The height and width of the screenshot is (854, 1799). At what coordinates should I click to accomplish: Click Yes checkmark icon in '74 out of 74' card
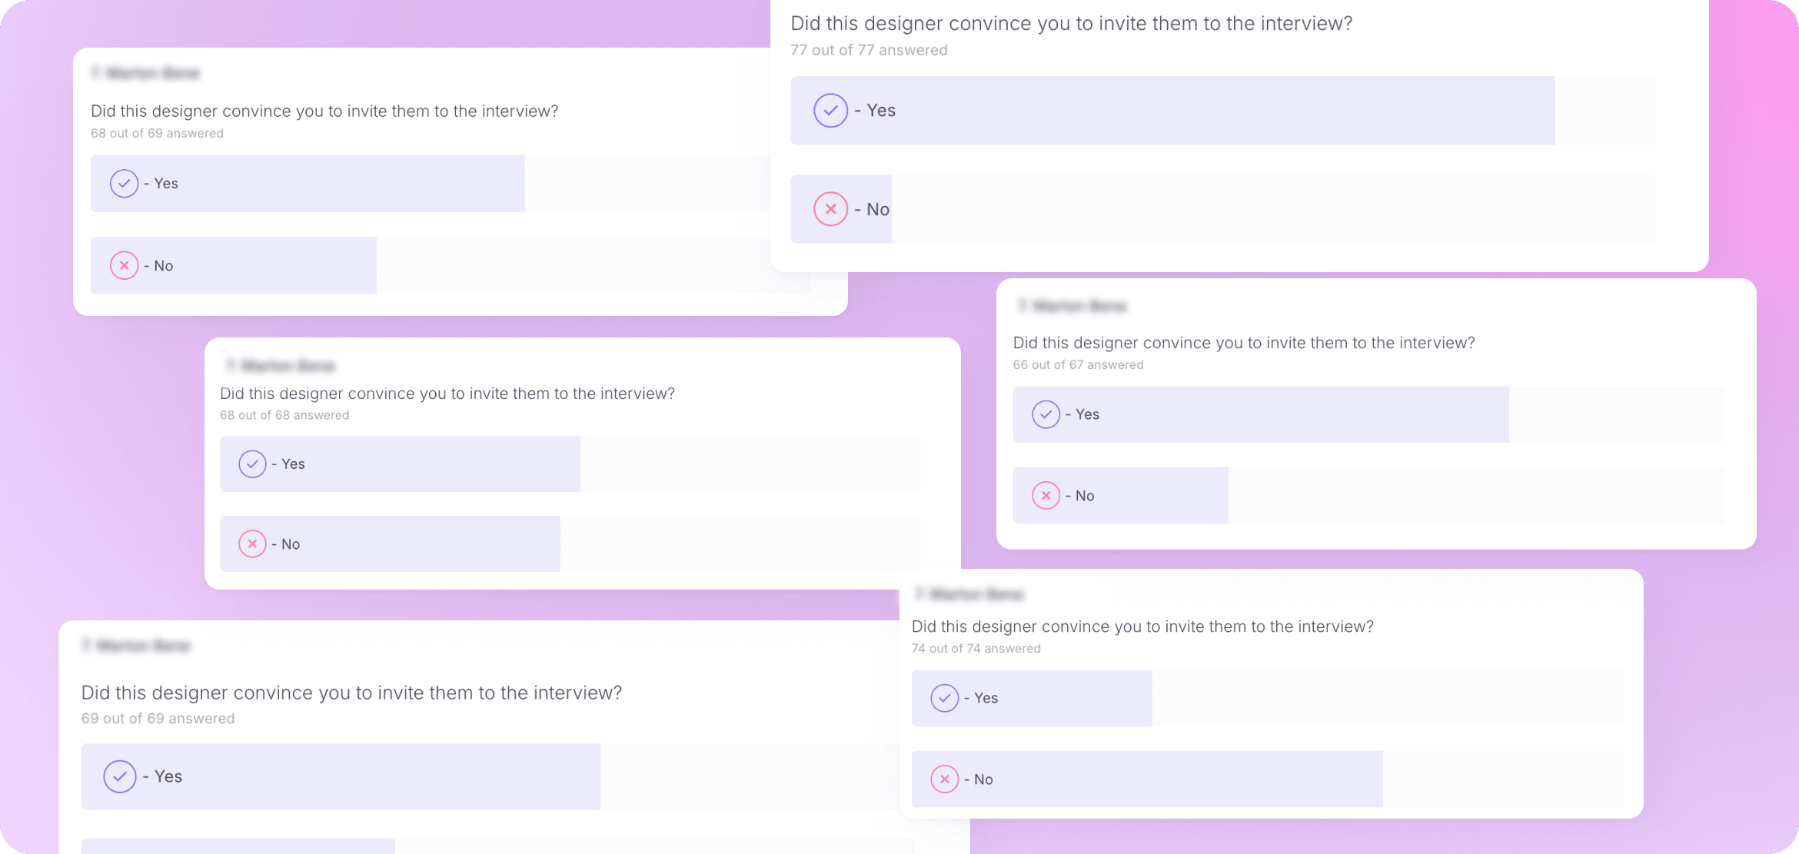(x=944, y=698)
